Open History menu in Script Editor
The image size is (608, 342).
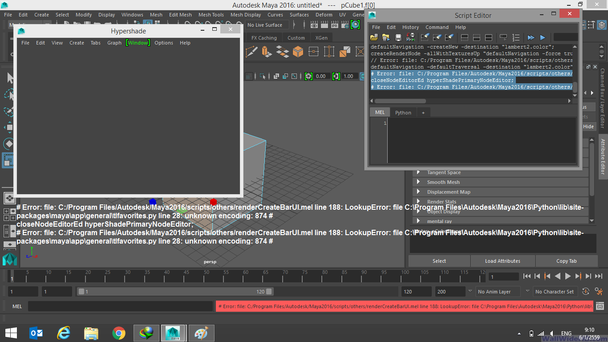[410, 27]
